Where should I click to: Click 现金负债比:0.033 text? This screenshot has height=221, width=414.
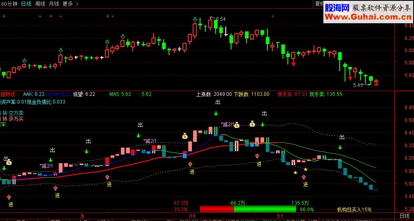tap(46, 102)
